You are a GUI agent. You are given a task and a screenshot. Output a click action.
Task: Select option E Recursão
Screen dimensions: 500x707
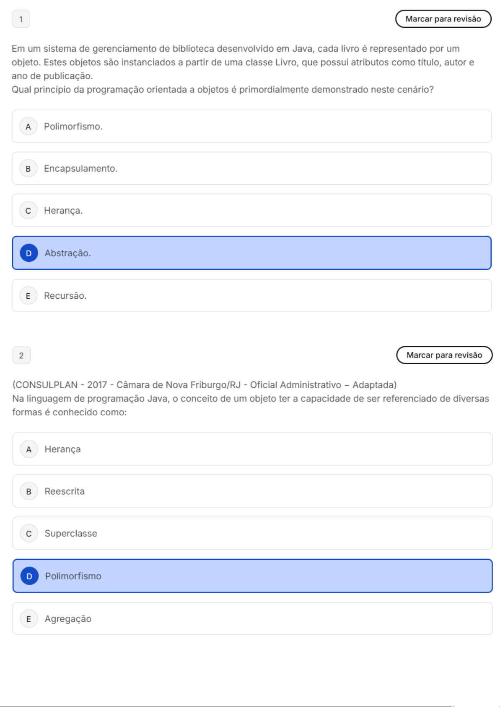coord(251,295)
